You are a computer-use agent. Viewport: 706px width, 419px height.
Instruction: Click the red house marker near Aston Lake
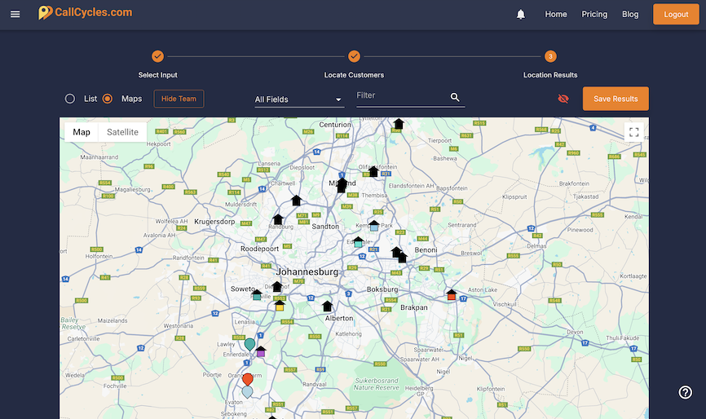click(451, 295)
